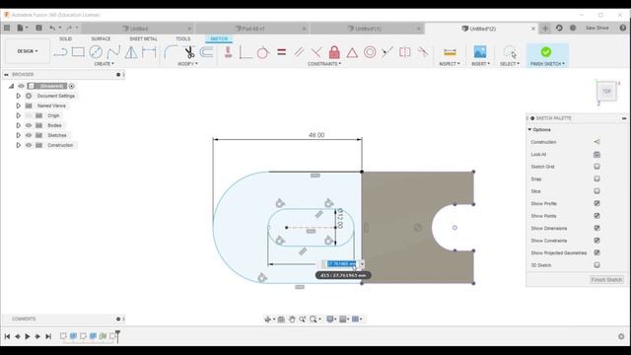Image resolution: width=631 pixels, height=355 pixels.
Task: Uncheck Show Profile
Action: (x=596, y=203)
